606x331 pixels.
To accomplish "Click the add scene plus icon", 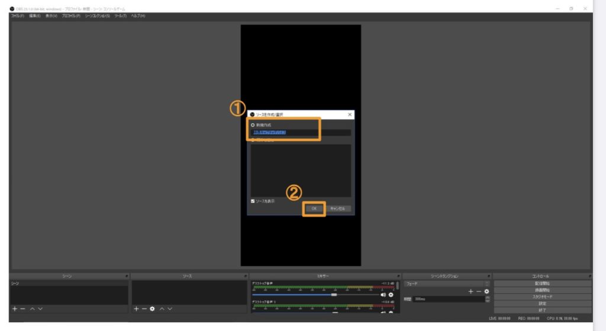I will (x=15, y=309).
